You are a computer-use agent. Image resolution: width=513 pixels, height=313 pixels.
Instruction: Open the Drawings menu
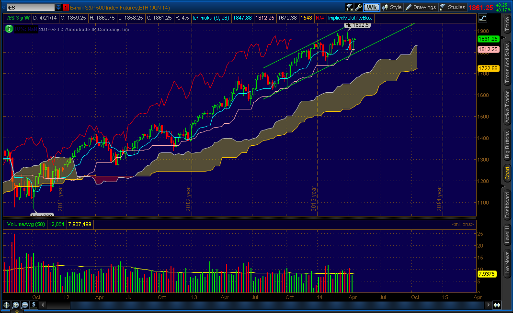click(x=421, y=7)
